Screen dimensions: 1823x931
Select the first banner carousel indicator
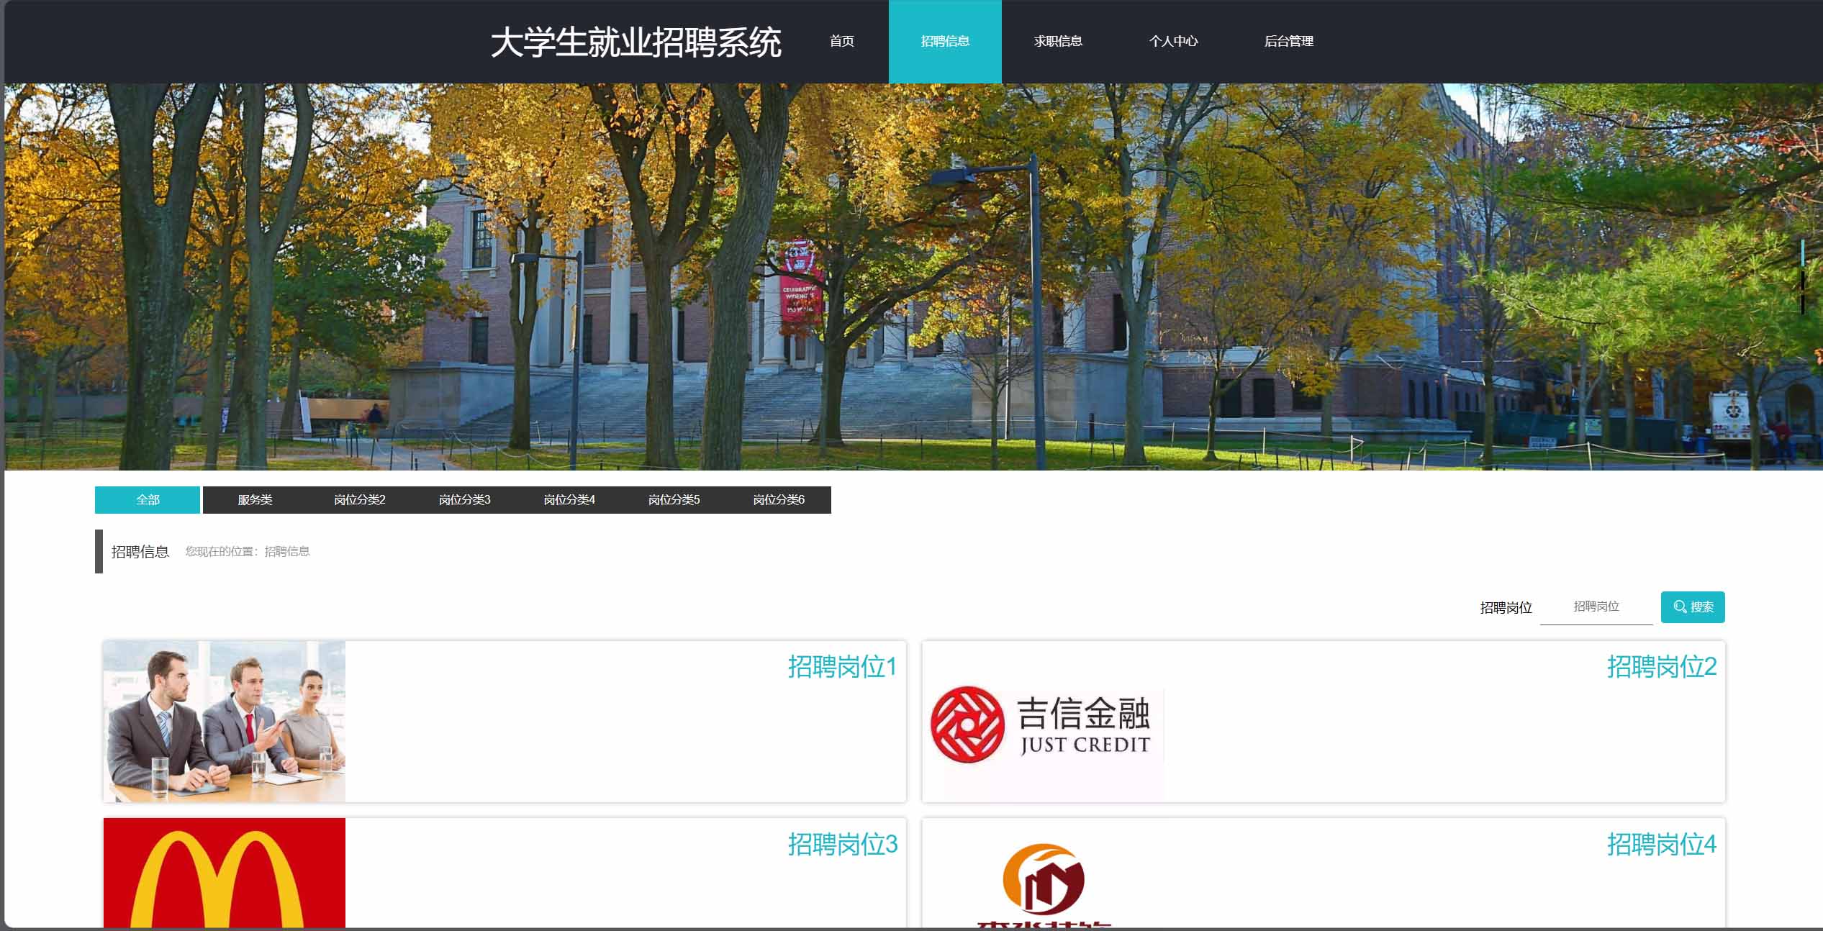(x=1802, y=253)
